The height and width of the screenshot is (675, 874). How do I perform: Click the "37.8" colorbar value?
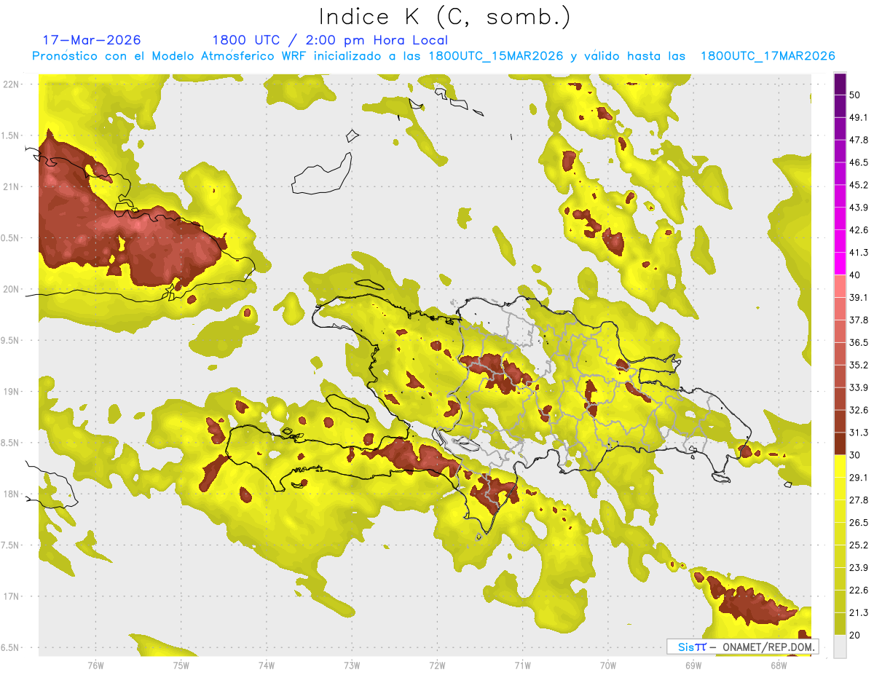click(859, 320)
